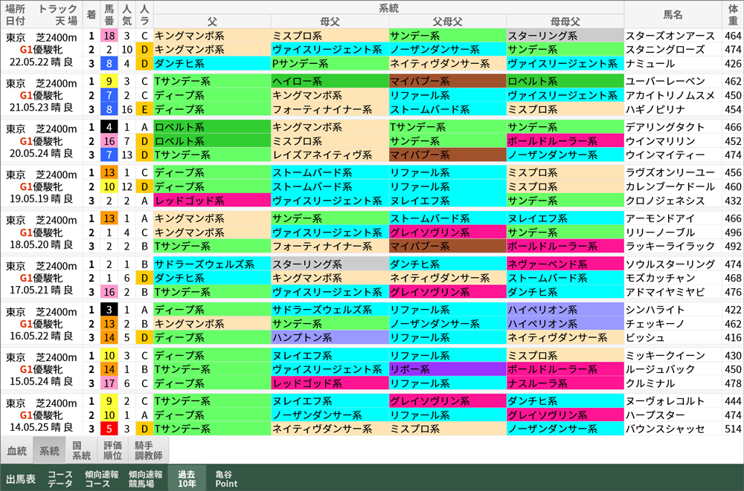The image size is (744, 491).
Task: Click horse name ウインマリリン
Action: pyautogui.click(x=660, y=140)
